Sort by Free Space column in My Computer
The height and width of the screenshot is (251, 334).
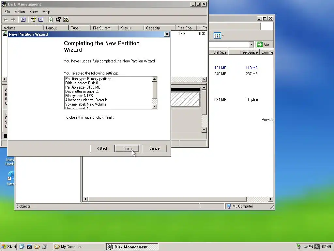[244, 52]
